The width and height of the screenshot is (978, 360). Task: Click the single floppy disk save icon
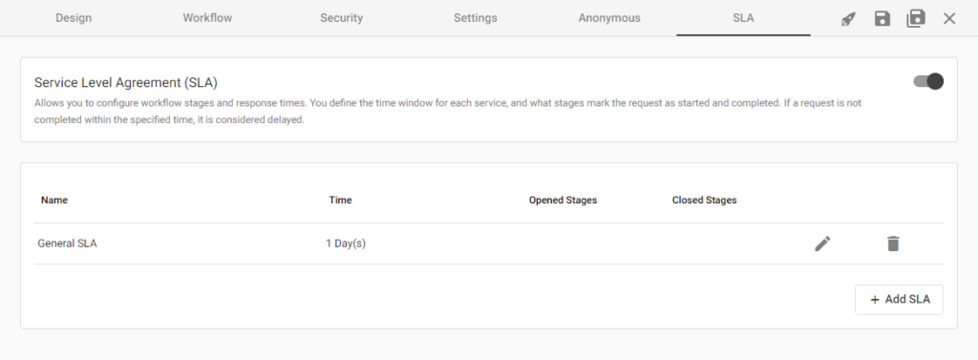[882, 19]
